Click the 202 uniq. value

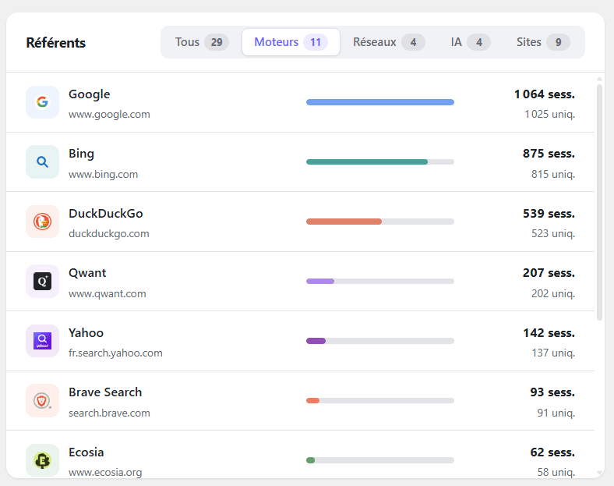pos(553,293)
